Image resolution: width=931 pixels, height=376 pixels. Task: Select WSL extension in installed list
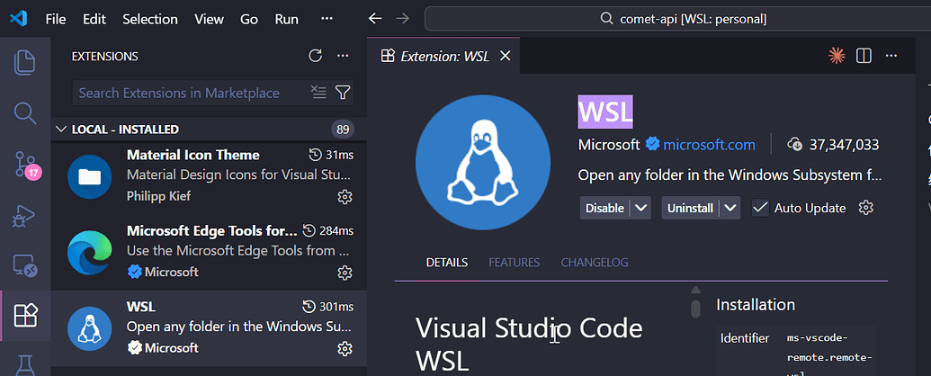(209, 328)
